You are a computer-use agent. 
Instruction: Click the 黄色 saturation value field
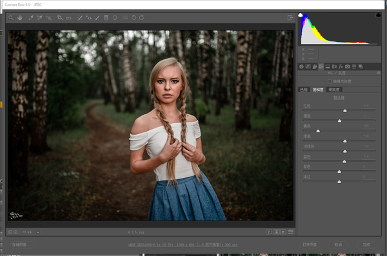(x=366, y=126)
